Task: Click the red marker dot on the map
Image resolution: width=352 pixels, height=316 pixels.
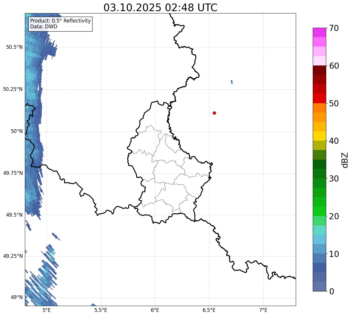Action: [214, 113]
